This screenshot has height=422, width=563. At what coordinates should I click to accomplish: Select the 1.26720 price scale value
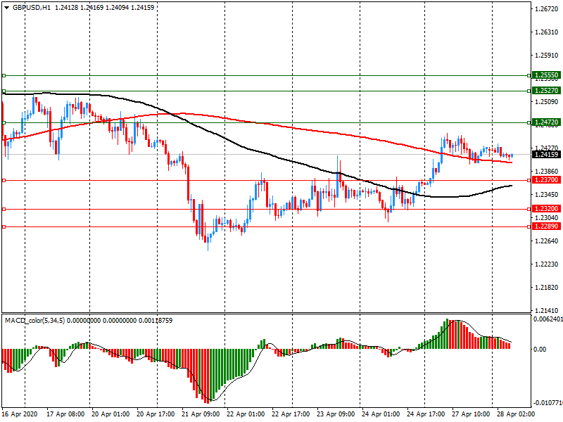point(547,9)
